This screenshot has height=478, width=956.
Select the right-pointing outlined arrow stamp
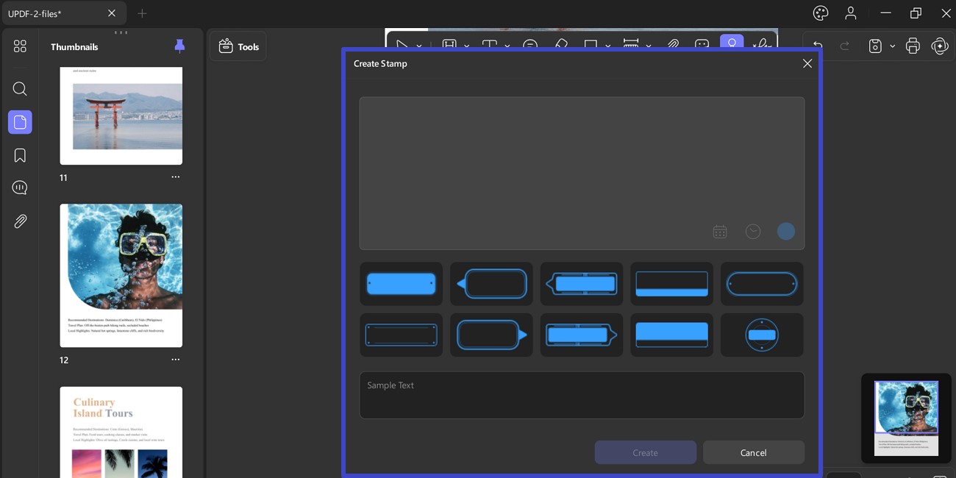point(491,335)
